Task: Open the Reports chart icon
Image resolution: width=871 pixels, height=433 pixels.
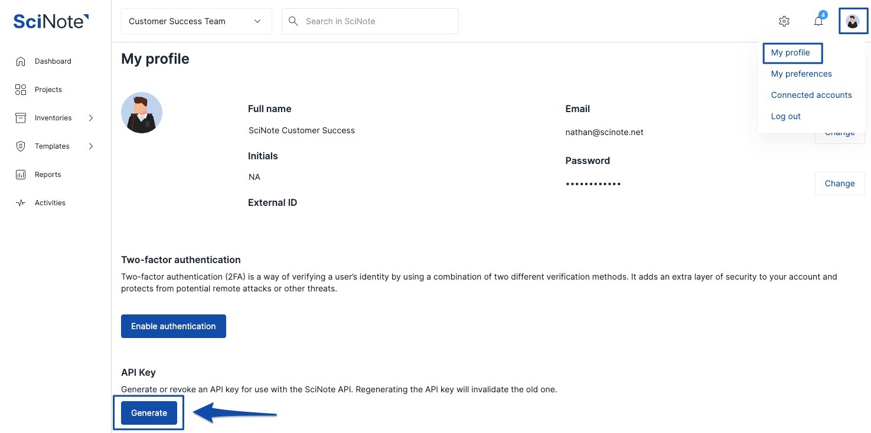Action: coord(21,175)
